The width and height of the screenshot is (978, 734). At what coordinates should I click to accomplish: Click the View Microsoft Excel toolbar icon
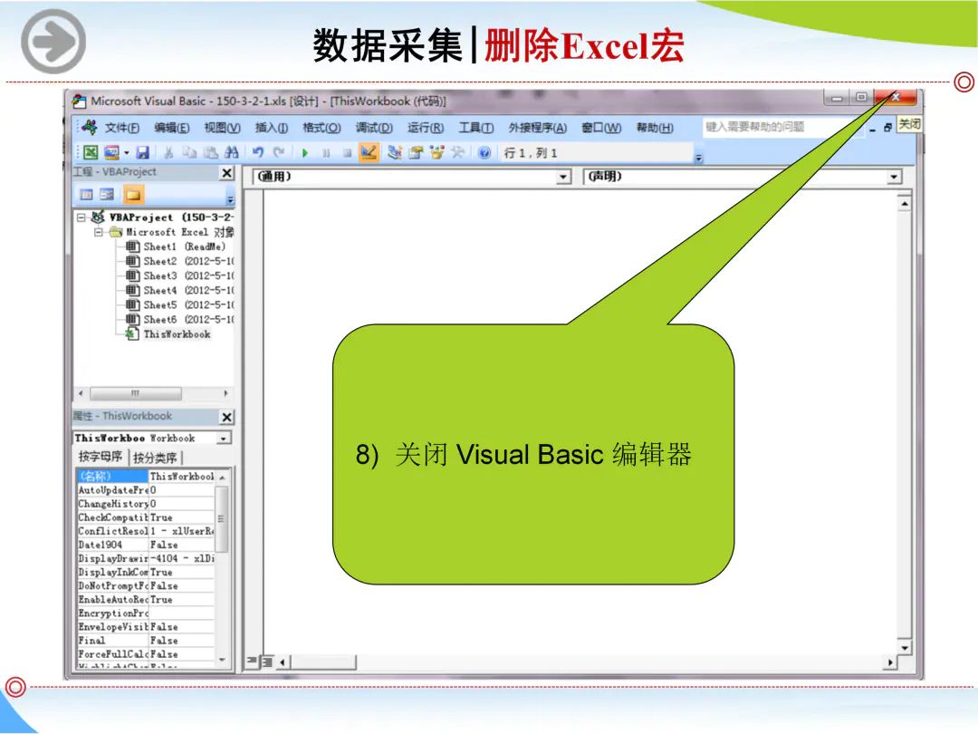[x=91, y=152]
